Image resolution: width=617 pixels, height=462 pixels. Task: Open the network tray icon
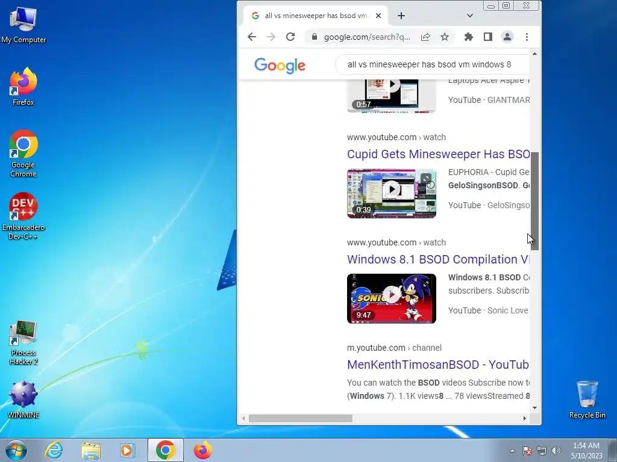click(542, 451)
